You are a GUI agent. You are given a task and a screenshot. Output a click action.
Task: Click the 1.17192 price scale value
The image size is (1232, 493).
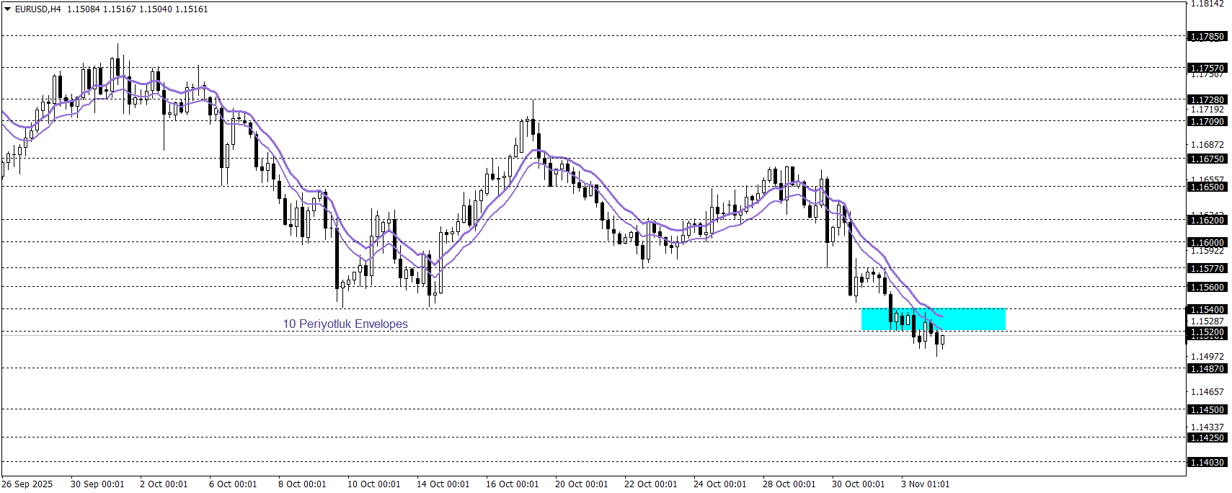(1207, 110)
